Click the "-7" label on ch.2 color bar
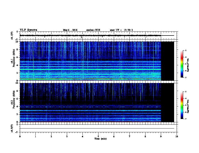The image size is (199, 153). (x=185, y=119)
